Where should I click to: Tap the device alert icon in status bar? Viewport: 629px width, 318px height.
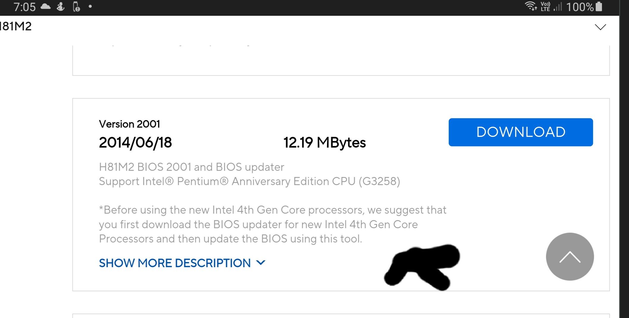coord(76,7)
